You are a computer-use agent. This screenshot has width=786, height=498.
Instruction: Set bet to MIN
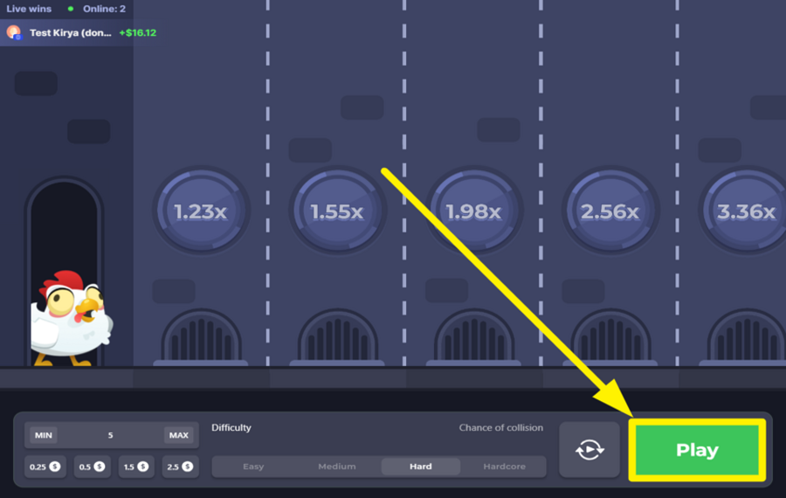(x=43, y=435)
